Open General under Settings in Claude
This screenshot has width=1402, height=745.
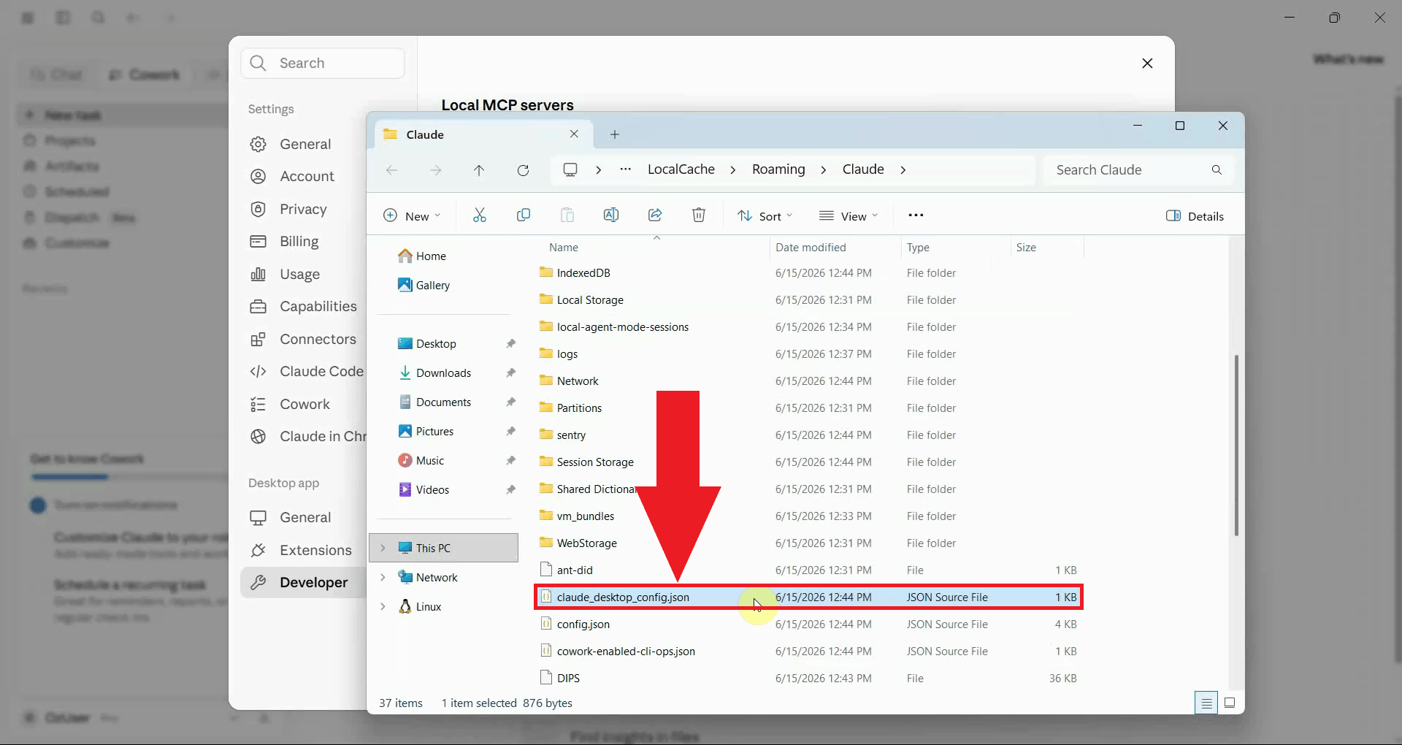pyautogui.click(x=291, y=144)
